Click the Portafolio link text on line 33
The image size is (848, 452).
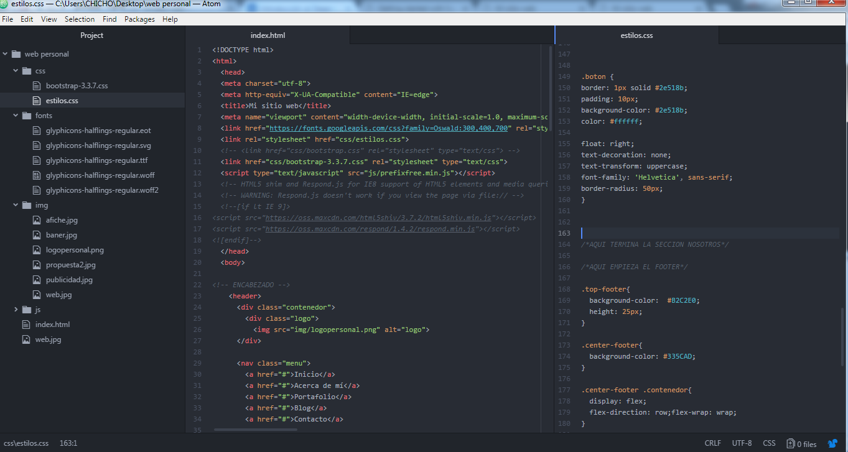coord(315,397)
